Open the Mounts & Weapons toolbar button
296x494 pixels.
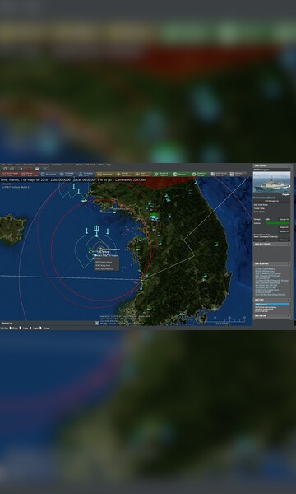click(x=162, y=174)
